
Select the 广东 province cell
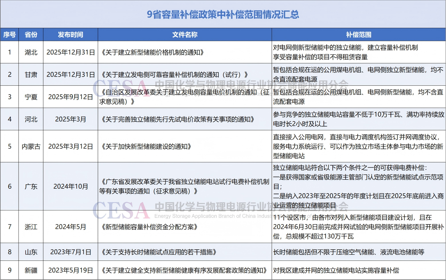coord(31,187)
